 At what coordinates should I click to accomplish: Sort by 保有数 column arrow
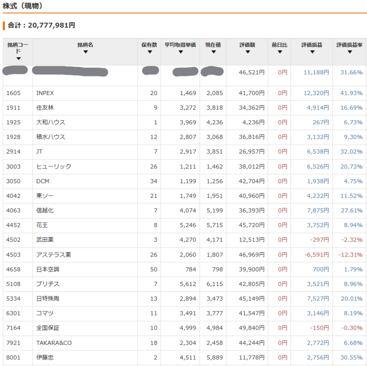coord(150,52)
